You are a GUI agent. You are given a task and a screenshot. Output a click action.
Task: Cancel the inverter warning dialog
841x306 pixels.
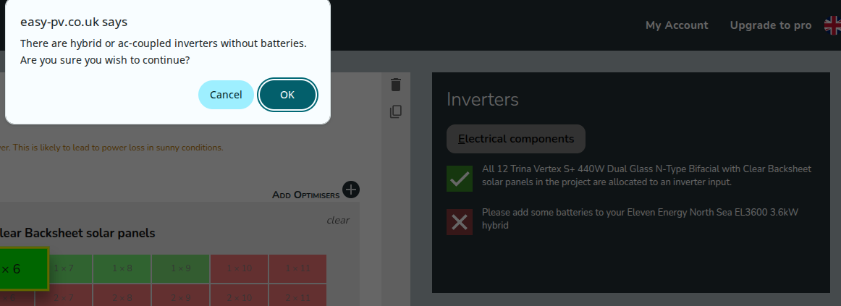[x=226, y=95]
